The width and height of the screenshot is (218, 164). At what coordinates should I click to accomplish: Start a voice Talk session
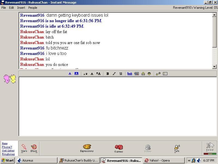(x=177, y=148)
